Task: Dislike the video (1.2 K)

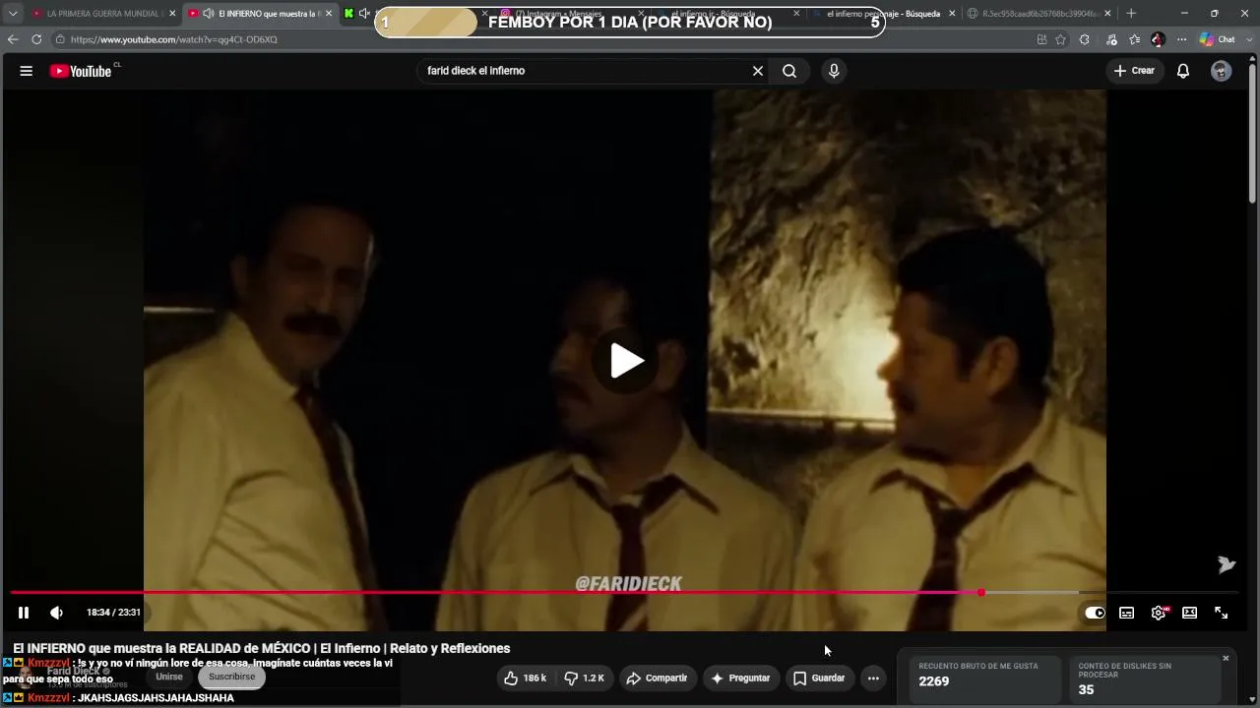Action: (x=584, y=678)
